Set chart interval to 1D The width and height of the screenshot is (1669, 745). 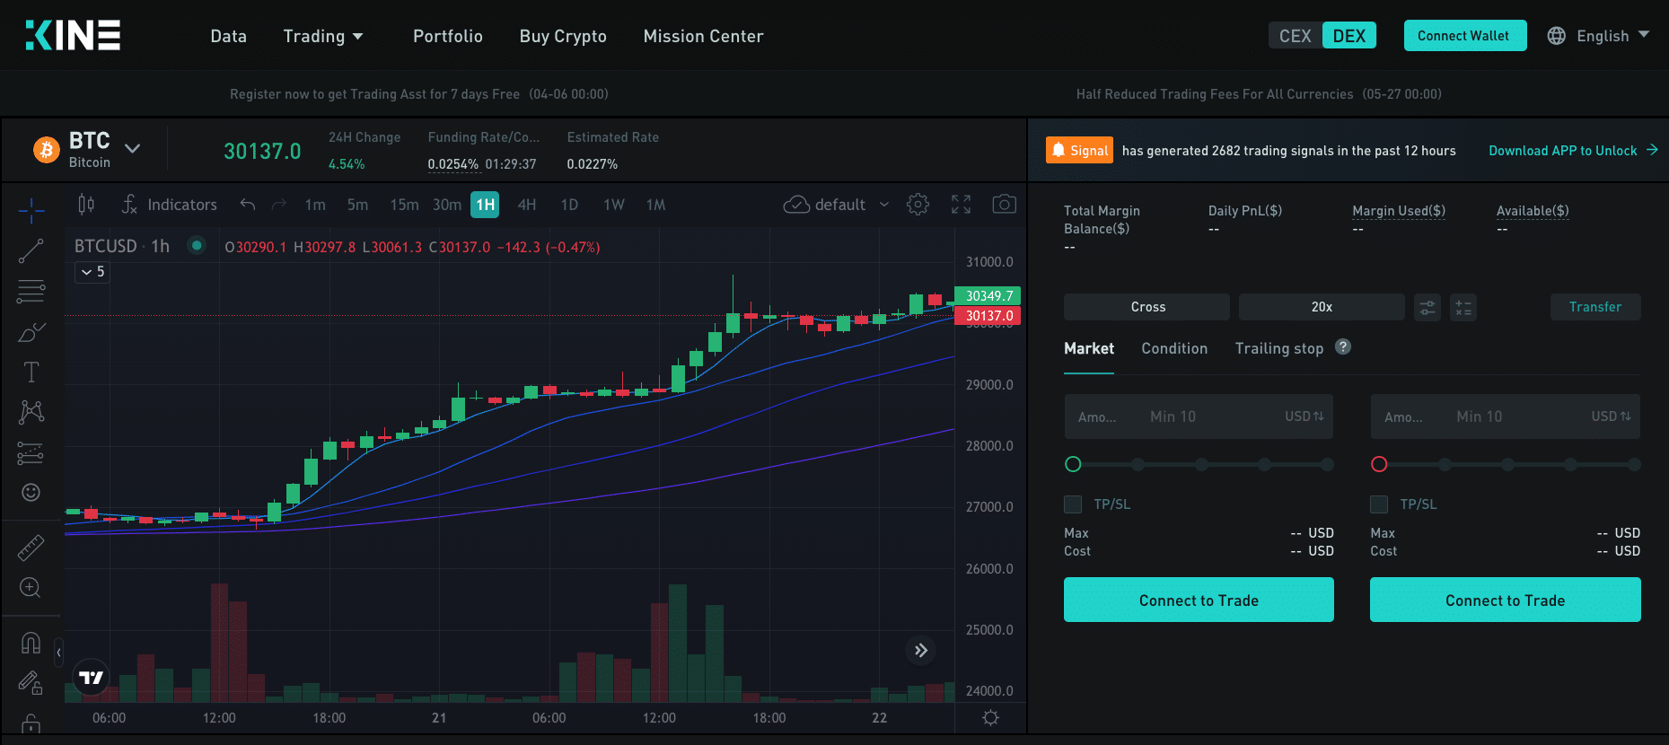coord(569,205)
